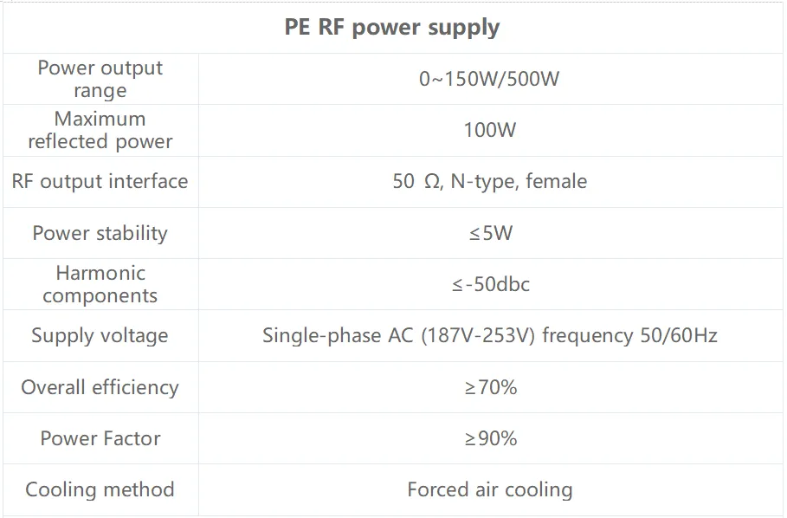
Task: Click the 'frequency 50/60Hz' text
Action: [x=629, y=335]
